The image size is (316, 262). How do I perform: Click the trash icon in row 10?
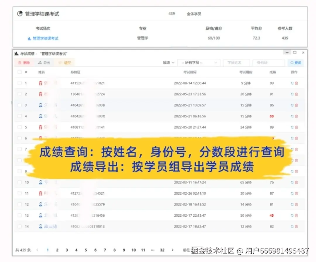(x=296, y=182)
